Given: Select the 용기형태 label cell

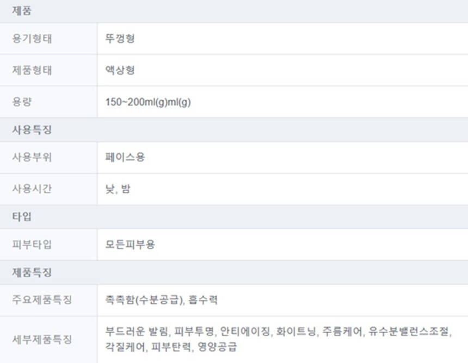Looking at the screenshot, I should click(32, 39).
